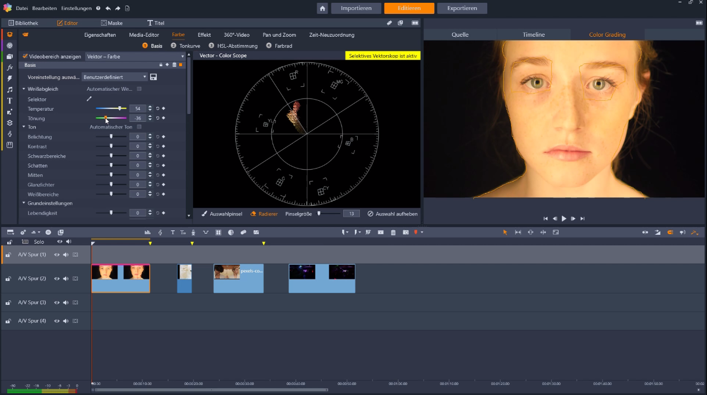Select the Effects (fx) panel in the sidebar
This screenshot has height=395, width=707.
coord(9,67)
